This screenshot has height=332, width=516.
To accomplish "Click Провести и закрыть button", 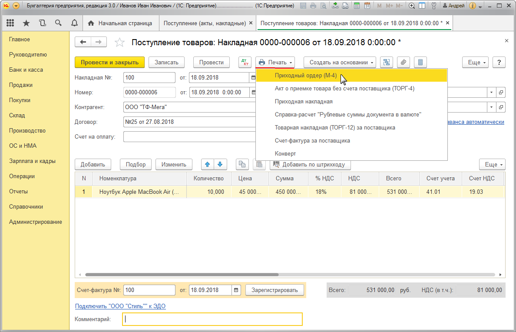I will click(109, 62).
